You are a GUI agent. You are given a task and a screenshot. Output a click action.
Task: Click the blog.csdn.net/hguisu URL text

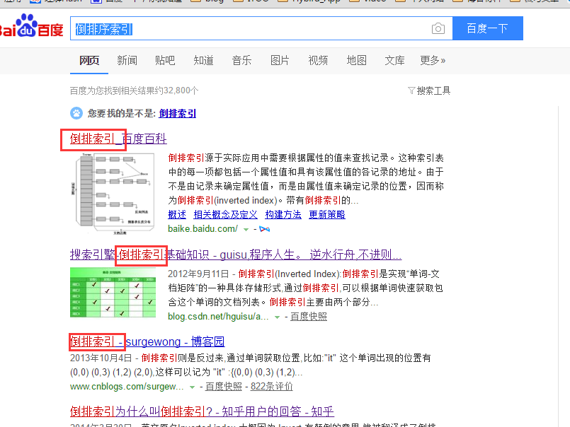pos(218,317)
